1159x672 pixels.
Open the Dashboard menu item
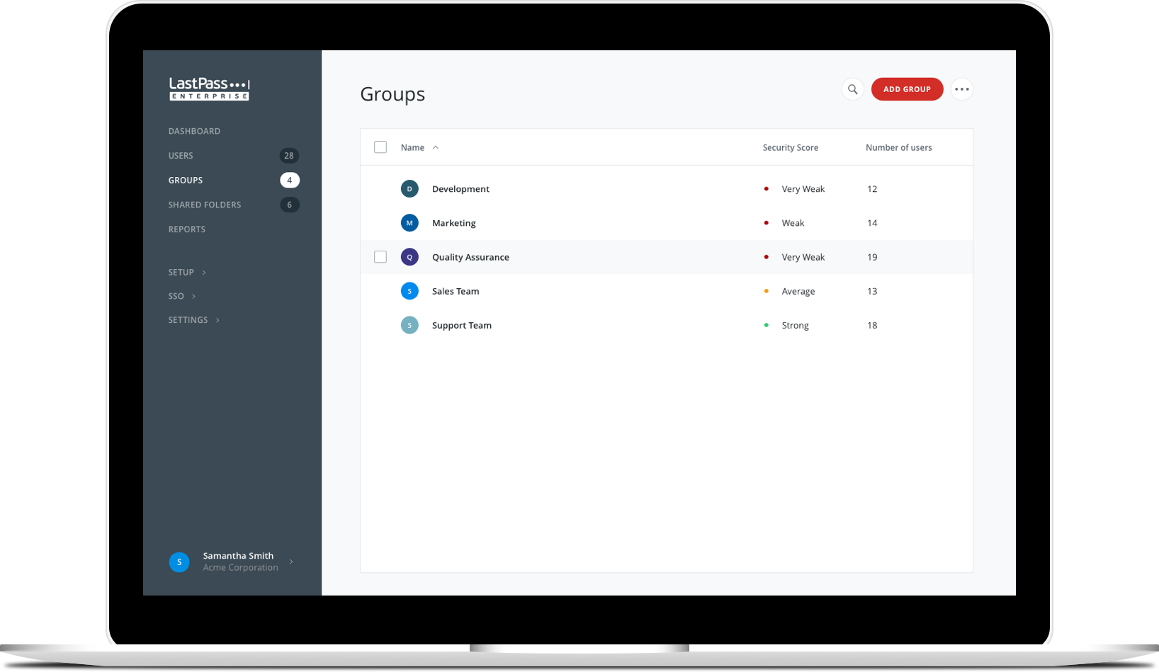[194, 131]
